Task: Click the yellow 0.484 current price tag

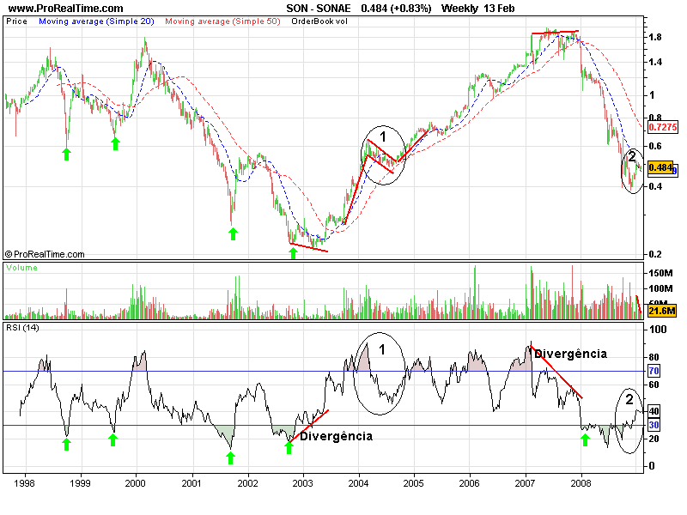Action: coord(660,167)
